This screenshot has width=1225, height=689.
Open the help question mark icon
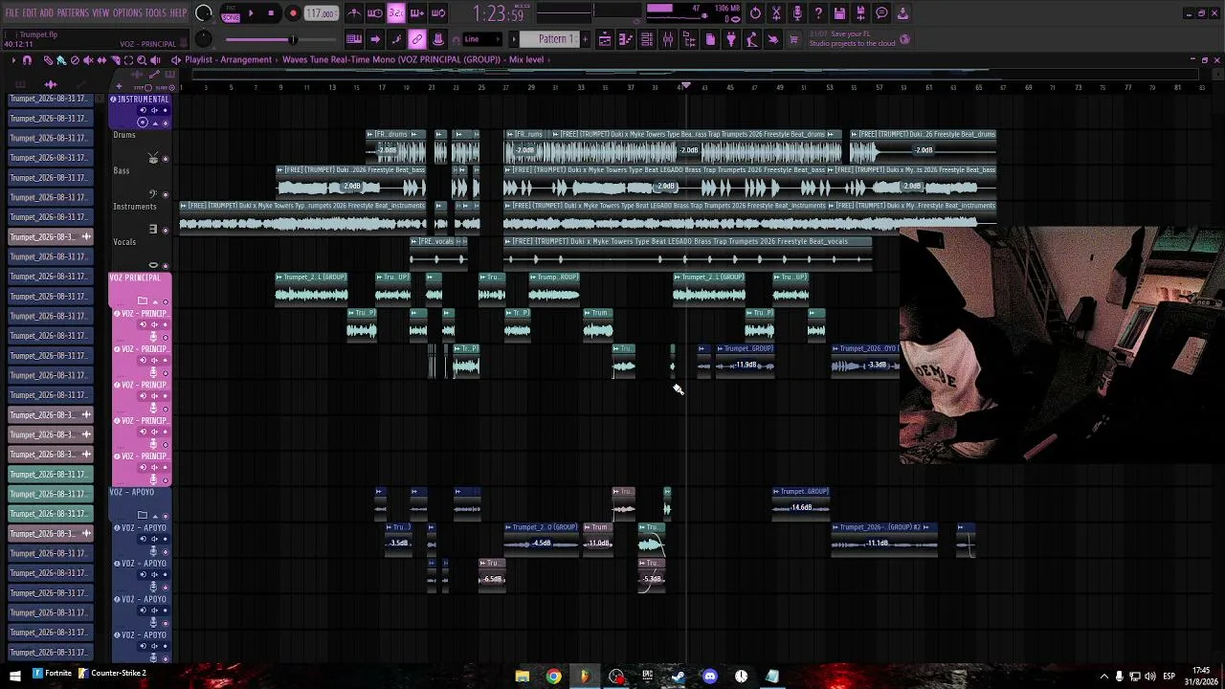pyautogui.click(x=818, y=13)
